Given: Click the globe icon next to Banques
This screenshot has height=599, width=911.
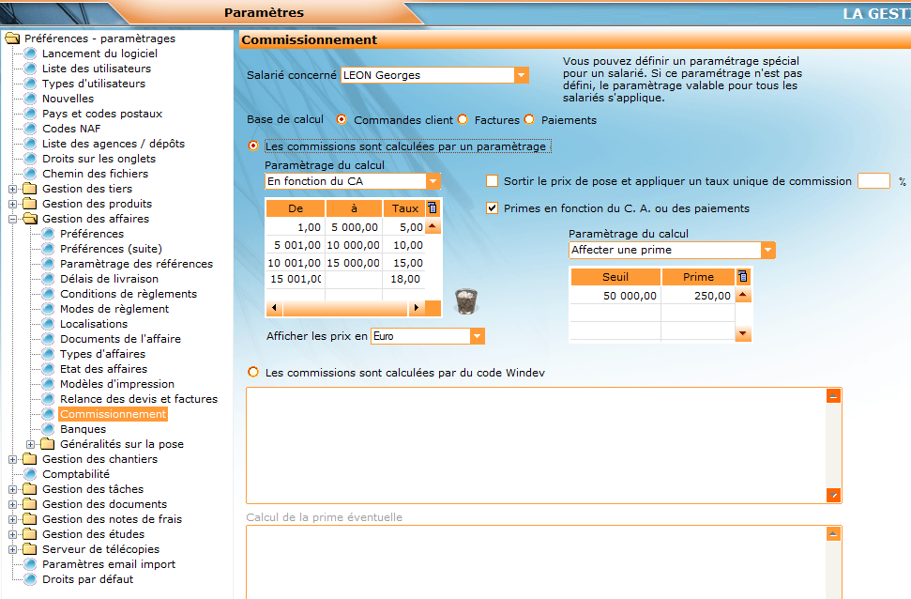Looking at the screenshot, I should [x=49, y=429].
